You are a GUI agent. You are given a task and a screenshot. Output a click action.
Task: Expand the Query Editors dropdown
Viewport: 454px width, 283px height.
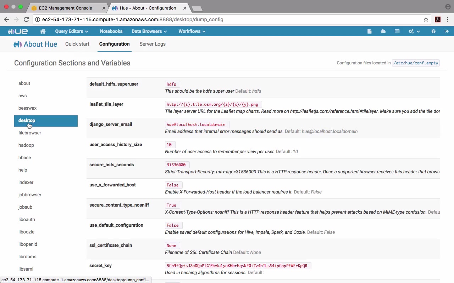(x=71, y=31)
